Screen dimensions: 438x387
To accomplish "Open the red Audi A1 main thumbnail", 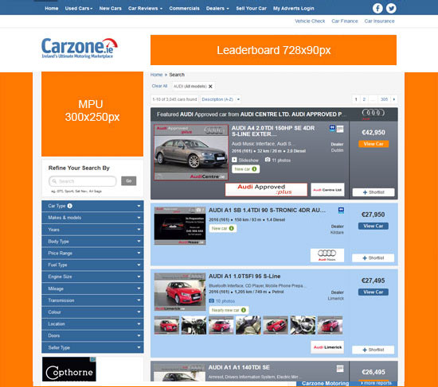I will (x=180, y=292).
